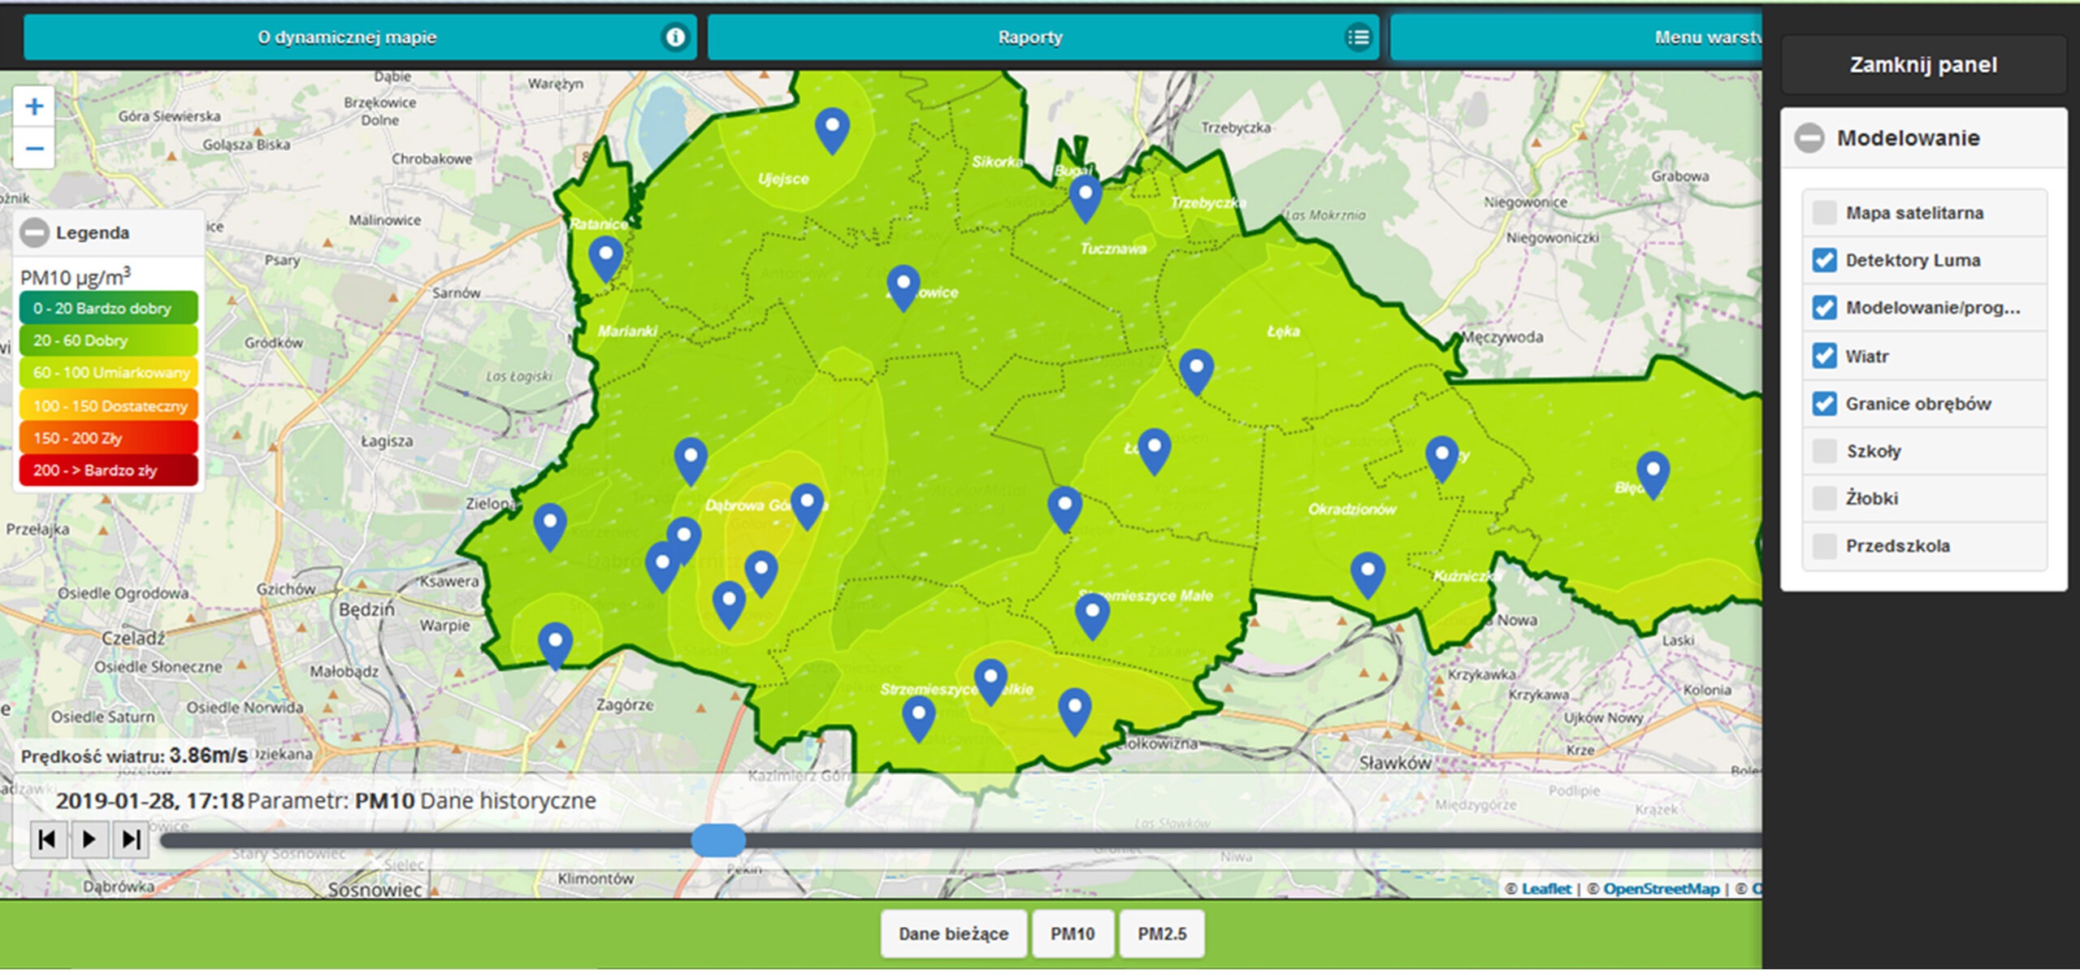Click the Dane bieżące button
Viewport: 2080px width, 975px height.
coord(953,934)
